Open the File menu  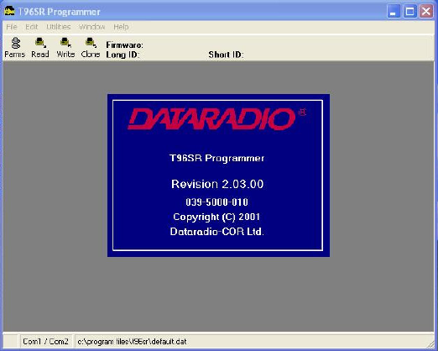pyautogui.click(x=12, y=27)
